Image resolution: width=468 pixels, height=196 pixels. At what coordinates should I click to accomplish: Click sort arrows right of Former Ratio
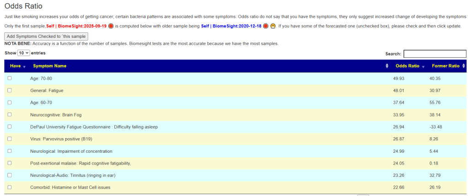[463, 66]
